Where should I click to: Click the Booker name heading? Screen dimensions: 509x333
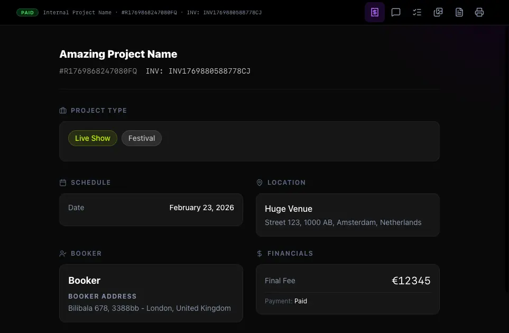coord(85,280)
